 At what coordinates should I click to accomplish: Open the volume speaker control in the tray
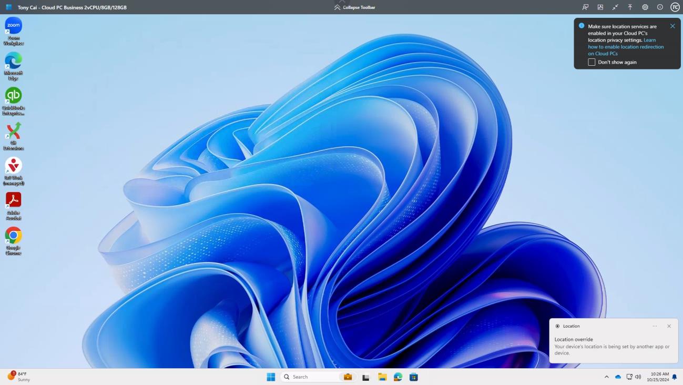[x=638, y=377]
